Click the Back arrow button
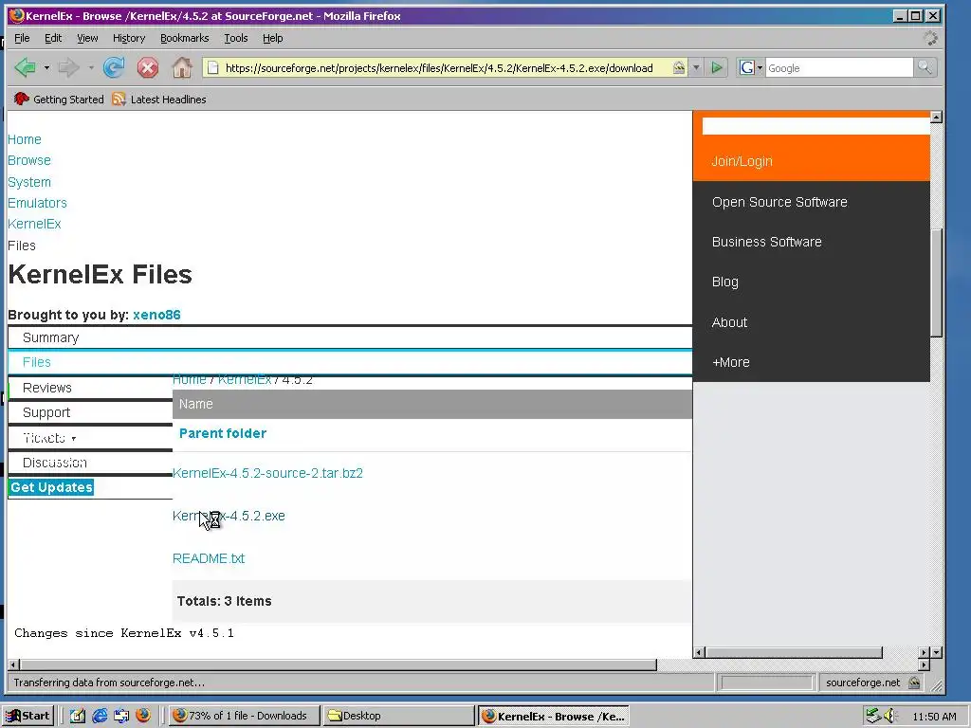The width and height of the screenshot is (971, 728). coord(26,67)
